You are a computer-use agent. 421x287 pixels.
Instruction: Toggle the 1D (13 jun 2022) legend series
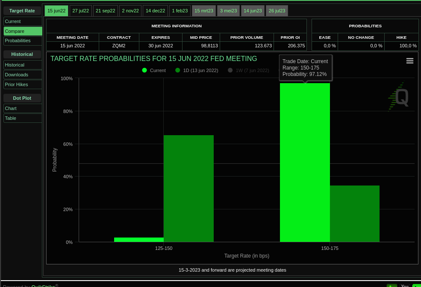click(x=197, y=70)
